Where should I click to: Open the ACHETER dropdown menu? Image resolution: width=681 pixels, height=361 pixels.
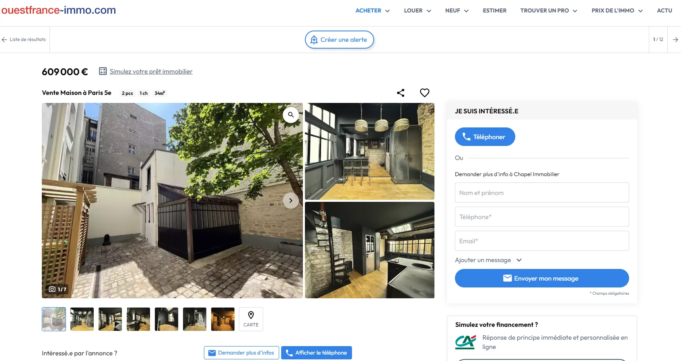pyautogui.click(x=372, y=11)
